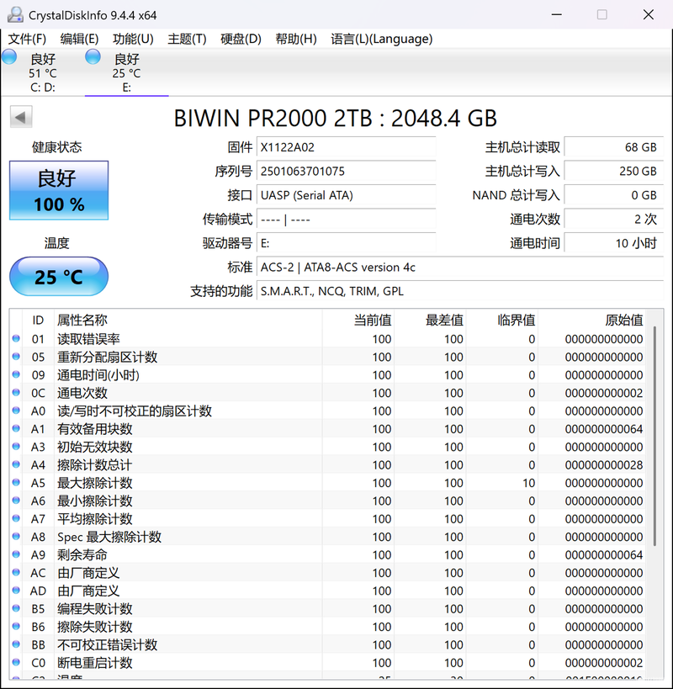The height and width of the screenshot is (689, 673).
Task: Click status dot for B5 编程失败计数
Action: [x=16, y=608]
